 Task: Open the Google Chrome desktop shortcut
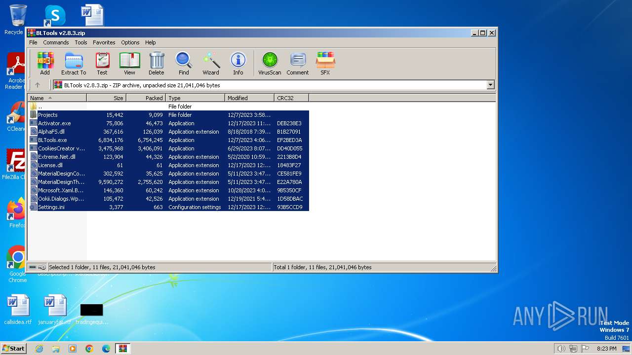click(17, 264)
